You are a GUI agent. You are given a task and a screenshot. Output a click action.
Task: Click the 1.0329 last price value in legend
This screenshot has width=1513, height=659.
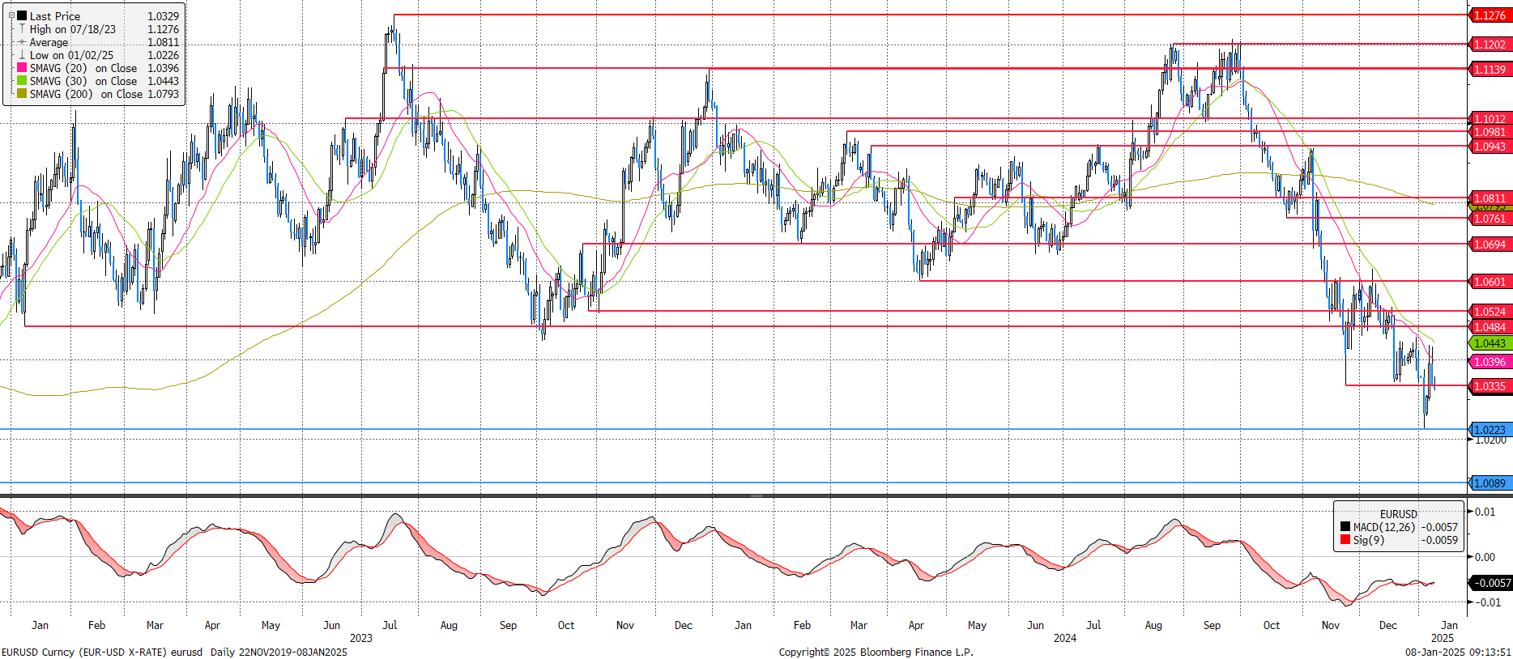[164, 16]
